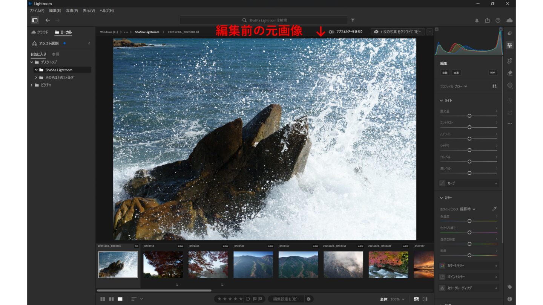543x305 pixels.
Task: Expand the ピクチャ folder
Action: tap(32, 85)
